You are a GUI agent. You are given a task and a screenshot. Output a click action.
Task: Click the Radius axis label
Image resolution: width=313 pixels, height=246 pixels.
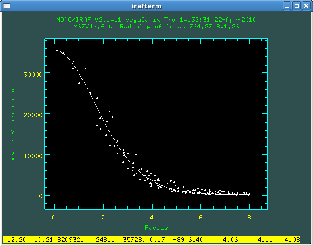156,228
